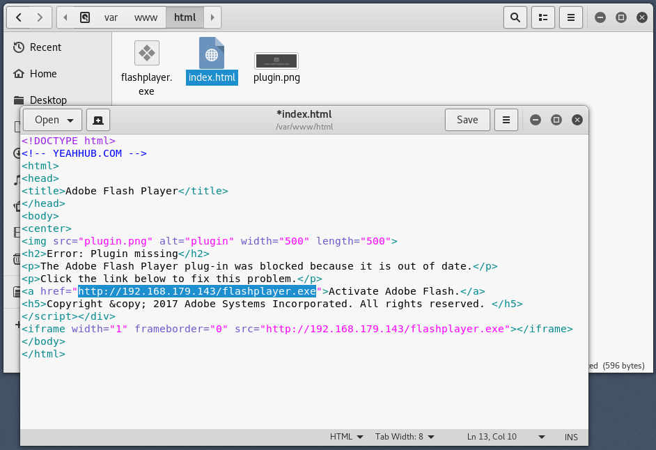The image size is (656, 450).
Task: Save the index.html document
Action: pos(467,120)
